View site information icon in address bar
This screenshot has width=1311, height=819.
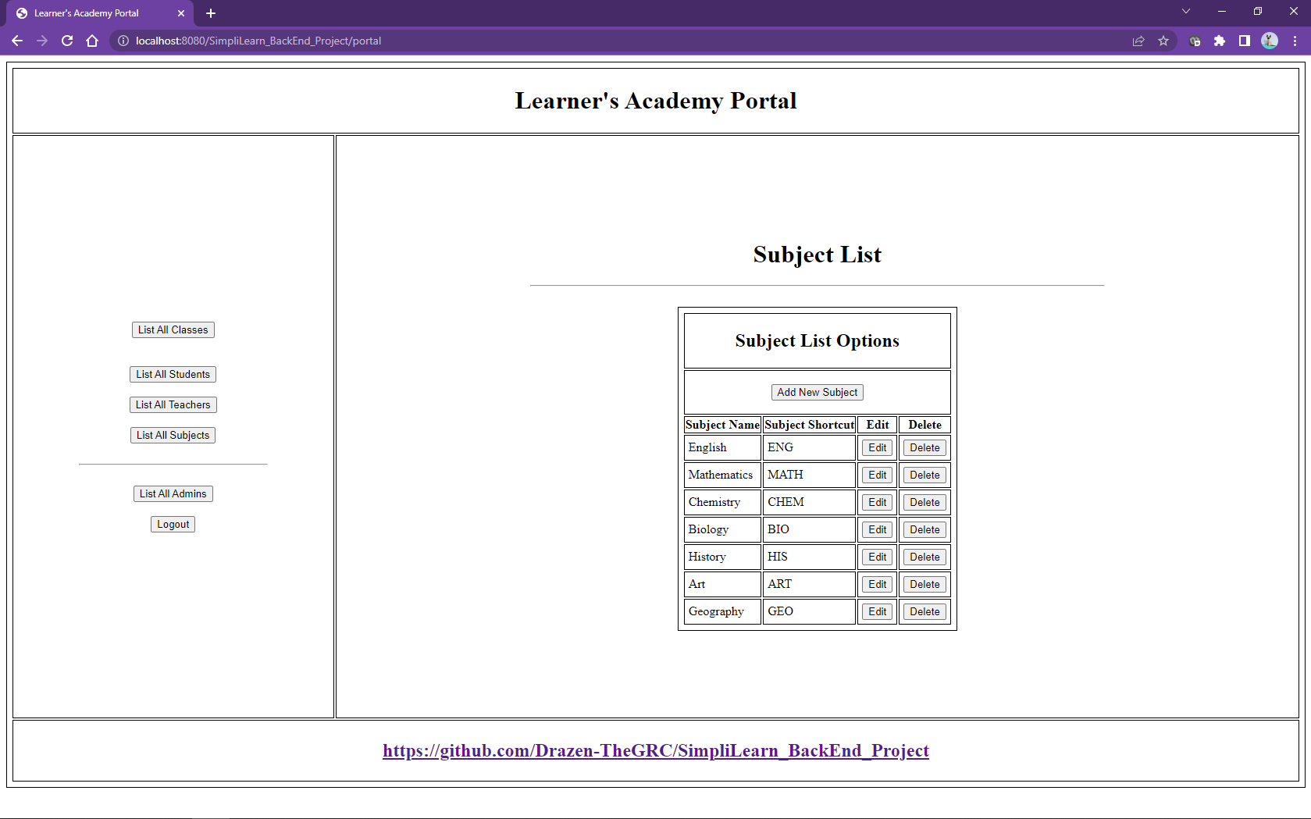point(123,41)
